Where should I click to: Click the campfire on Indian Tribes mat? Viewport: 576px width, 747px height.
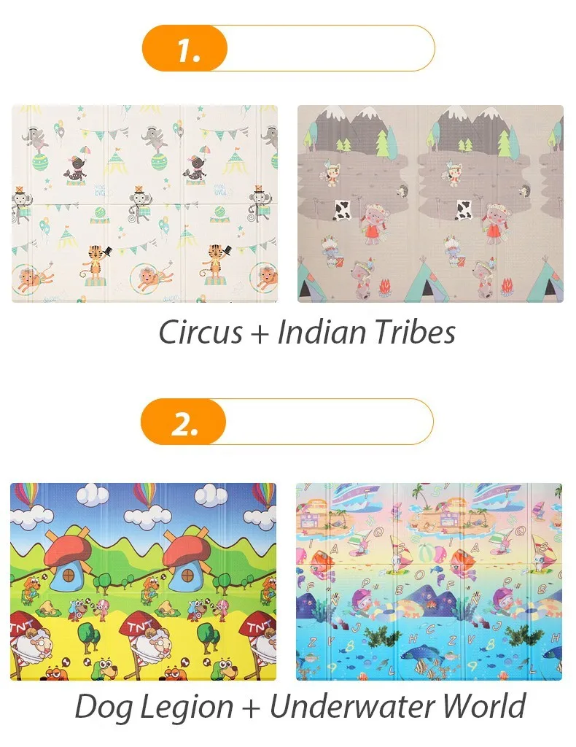385,287
